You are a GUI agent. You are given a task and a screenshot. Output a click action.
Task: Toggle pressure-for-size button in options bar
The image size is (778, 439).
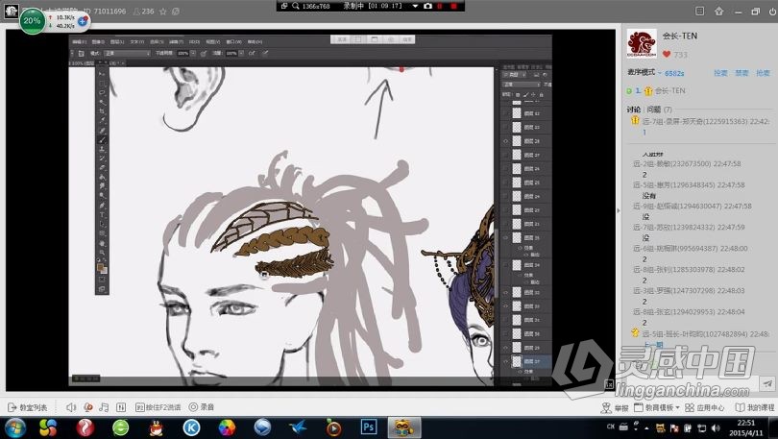point(265,53)
